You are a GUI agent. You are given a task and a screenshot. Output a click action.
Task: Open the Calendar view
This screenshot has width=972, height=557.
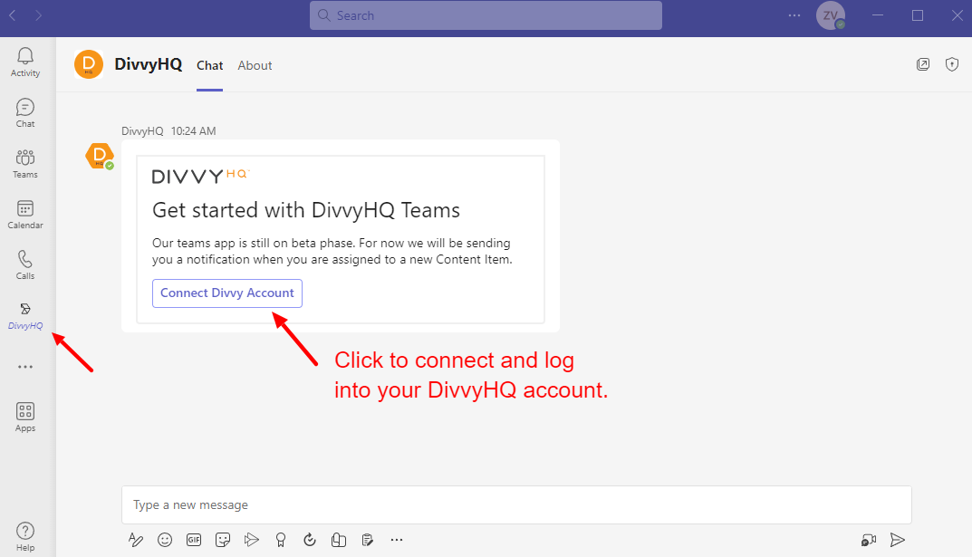[x=24, y=215]
